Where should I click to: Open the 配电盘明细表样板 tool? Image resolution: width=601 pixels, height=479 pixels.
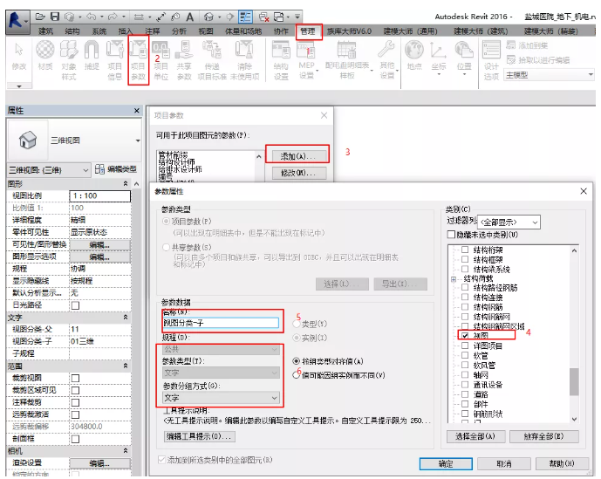pos(347,60)
